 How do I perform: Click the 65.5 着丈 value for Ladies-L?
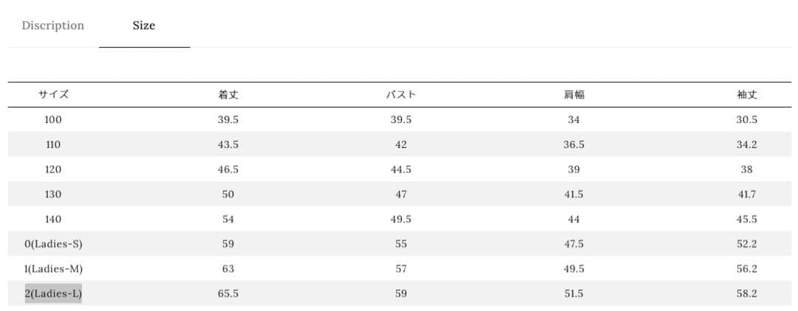(228, 294)
